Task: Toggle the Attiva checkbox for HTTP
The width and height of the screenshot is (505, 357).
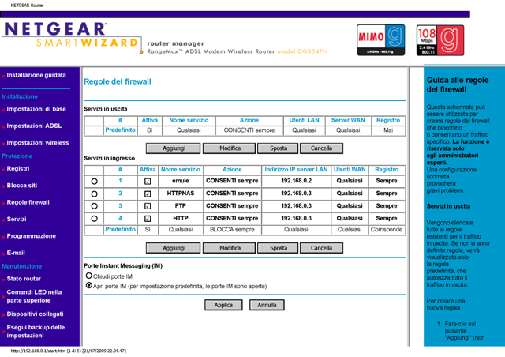Action: [x=148, y=219]
